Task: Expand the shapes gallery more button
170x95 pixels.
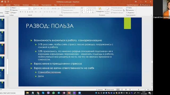Action: [95, 12]
